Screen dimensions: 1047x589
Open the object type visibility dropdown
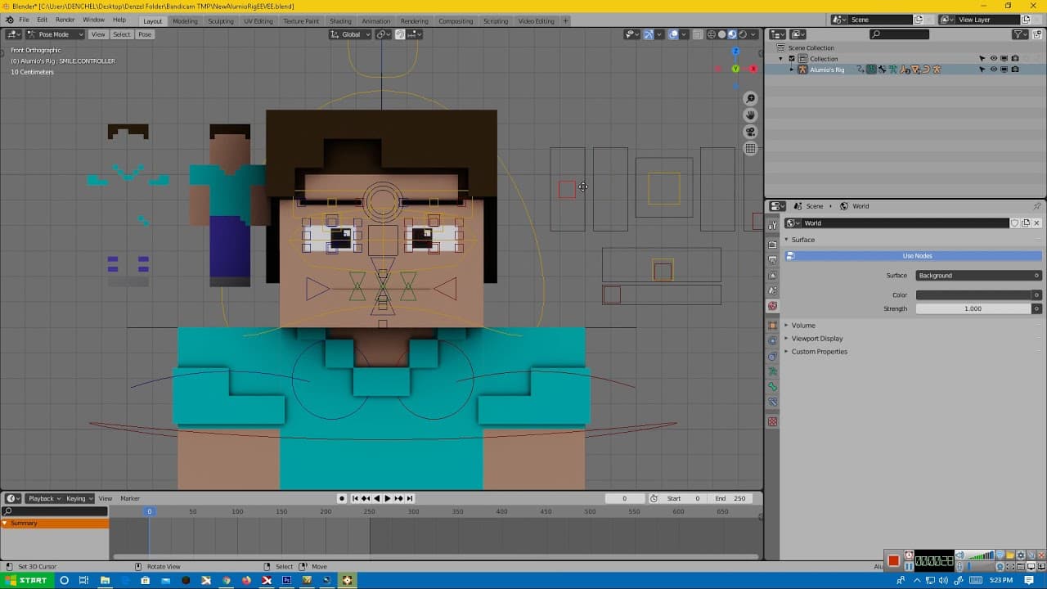coord(631,34)
